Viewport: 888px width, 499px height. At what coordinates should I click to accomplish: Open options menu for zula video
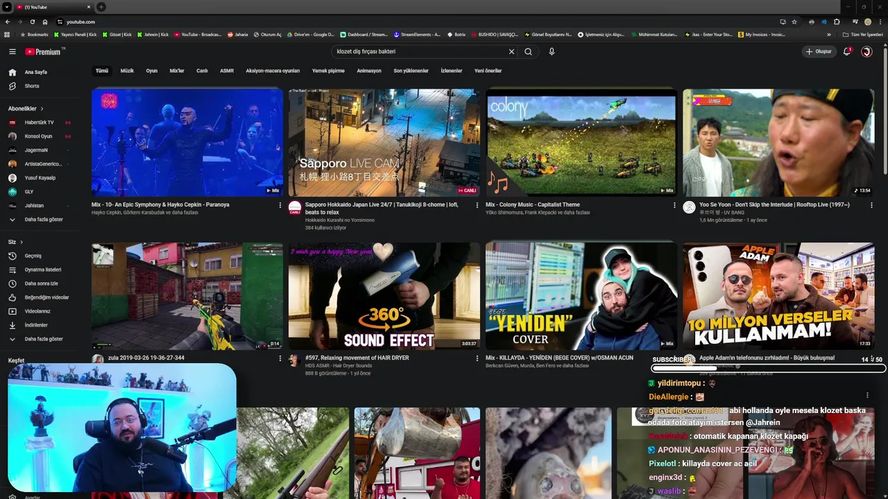pyautogui.click(x=280, y=358)
